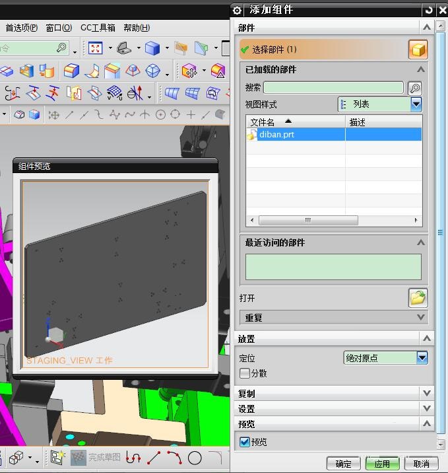The width and height of the screenshot is (448, 473).
Task: Click the horizontal scrollbar of the parts list
Action: tap(308, 220)
